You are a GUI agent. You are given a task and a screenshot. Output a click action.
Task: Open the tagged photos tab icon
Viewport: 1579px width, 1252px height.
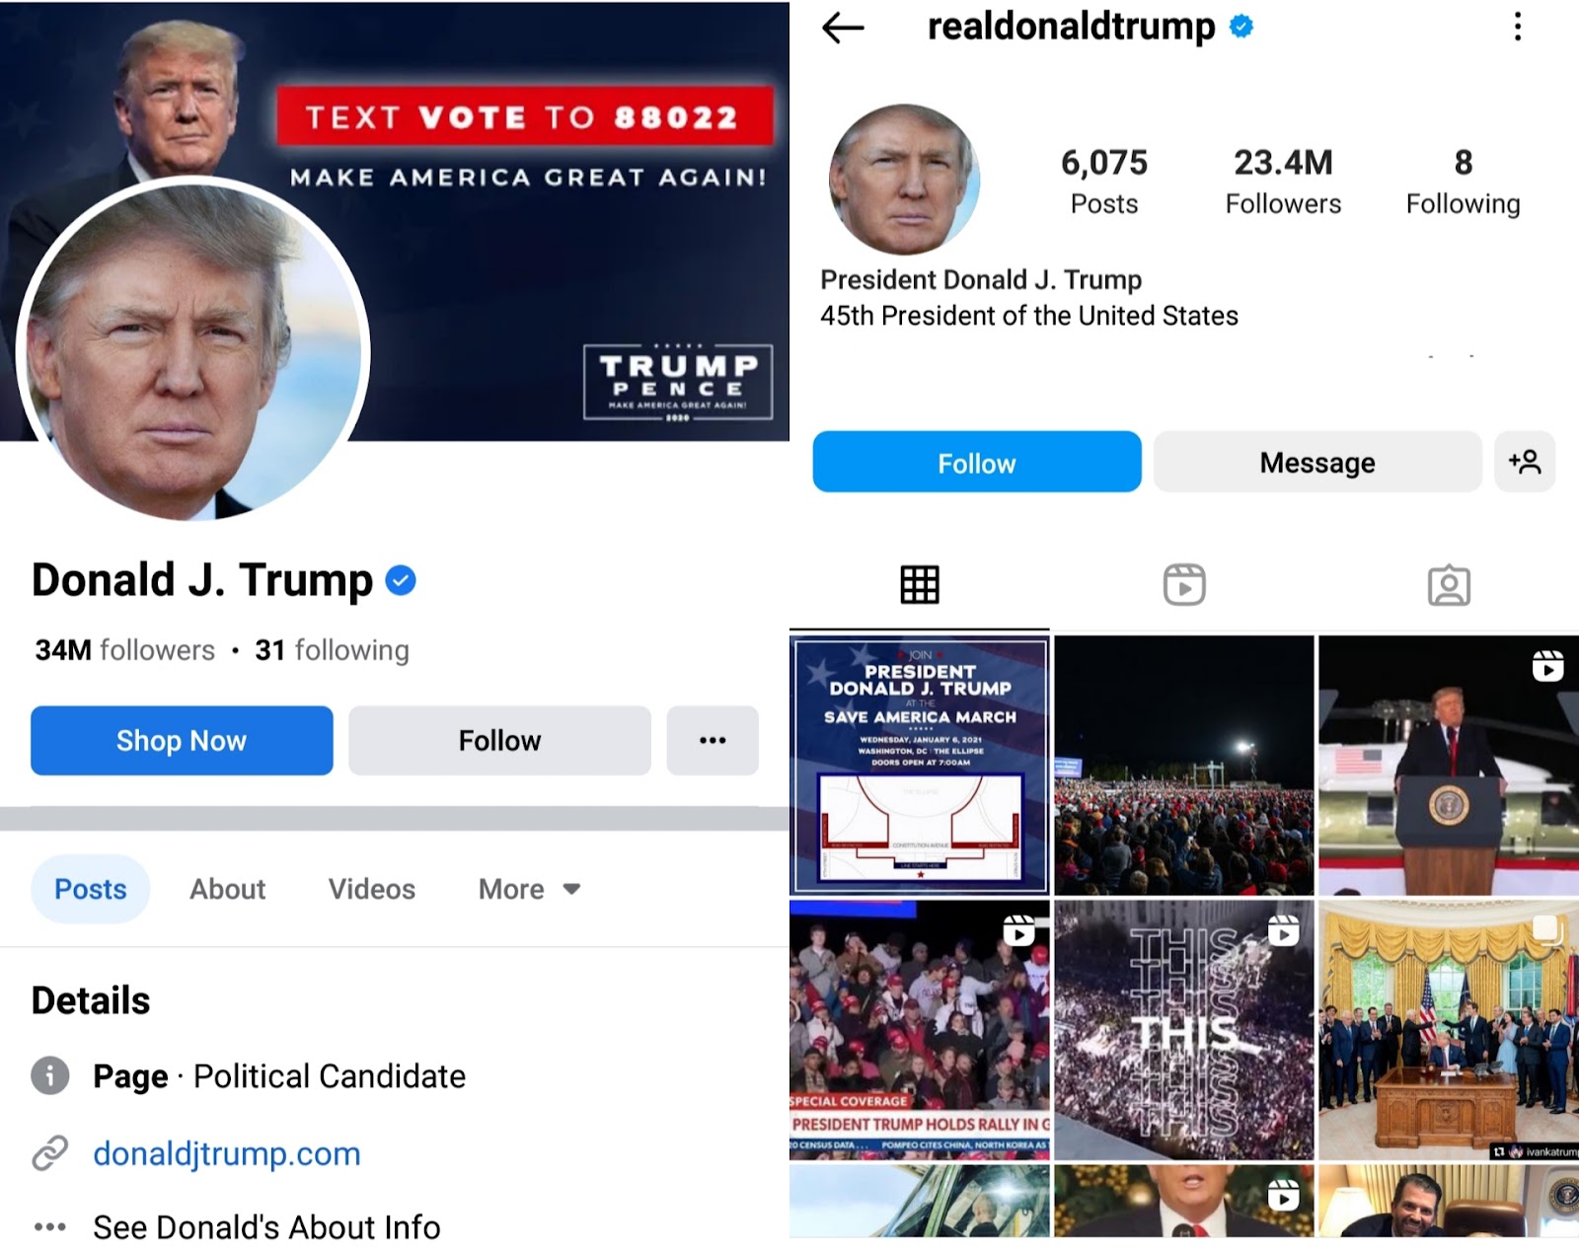1449,585
